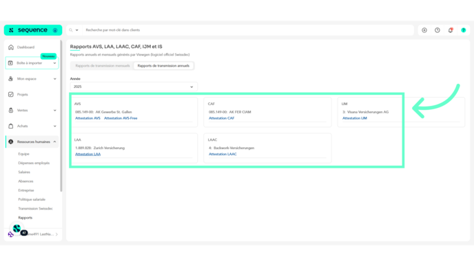
Task: Collapse the Ressources humaines section
Action: coord(54,142)
